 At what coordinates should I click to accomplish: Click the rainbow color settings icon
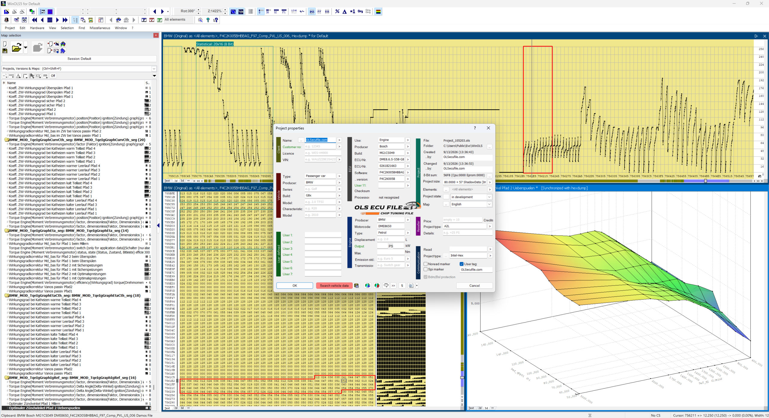(378, 11)
